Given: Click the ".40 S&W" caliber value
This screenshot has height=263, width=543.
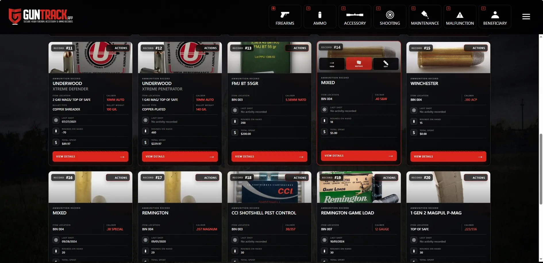Looking at the screenshot, I should point(381,99).
